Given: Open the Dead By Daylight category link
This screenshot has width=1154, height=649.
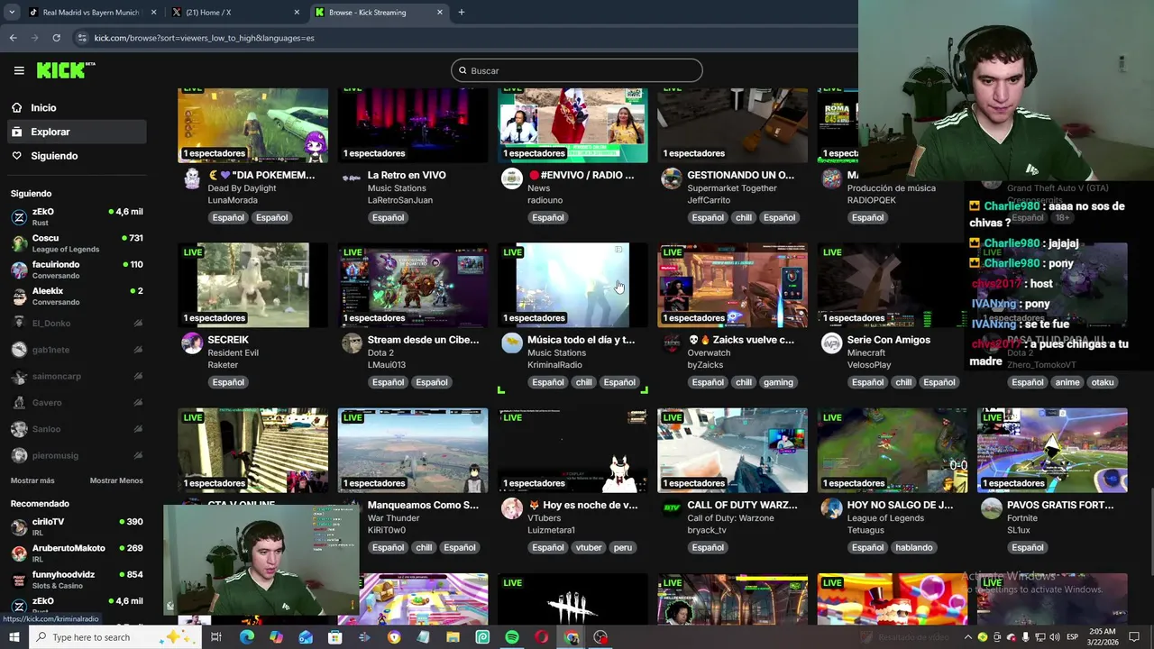Looking at the screenshot, I should (241, 188).
